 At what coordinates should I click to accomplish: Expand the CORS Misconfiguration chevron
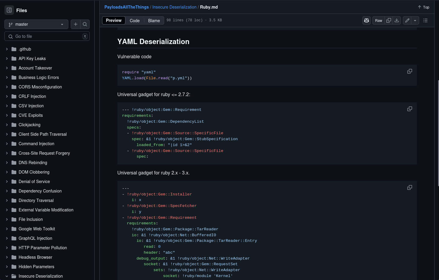tap(7, 87)
